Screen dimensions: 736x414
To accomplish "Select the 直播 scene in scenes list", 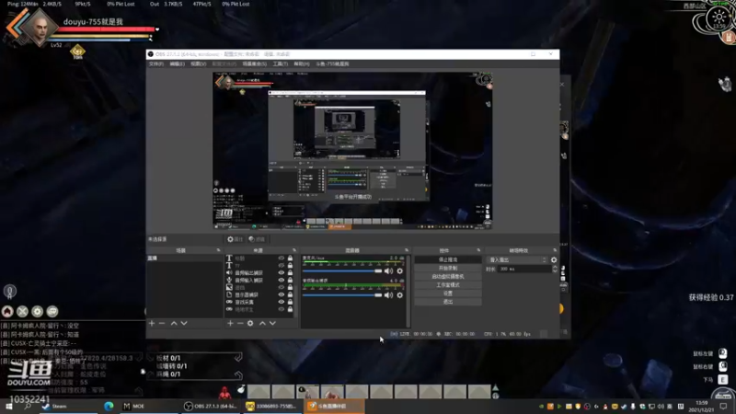I will (x=184, y=259).
